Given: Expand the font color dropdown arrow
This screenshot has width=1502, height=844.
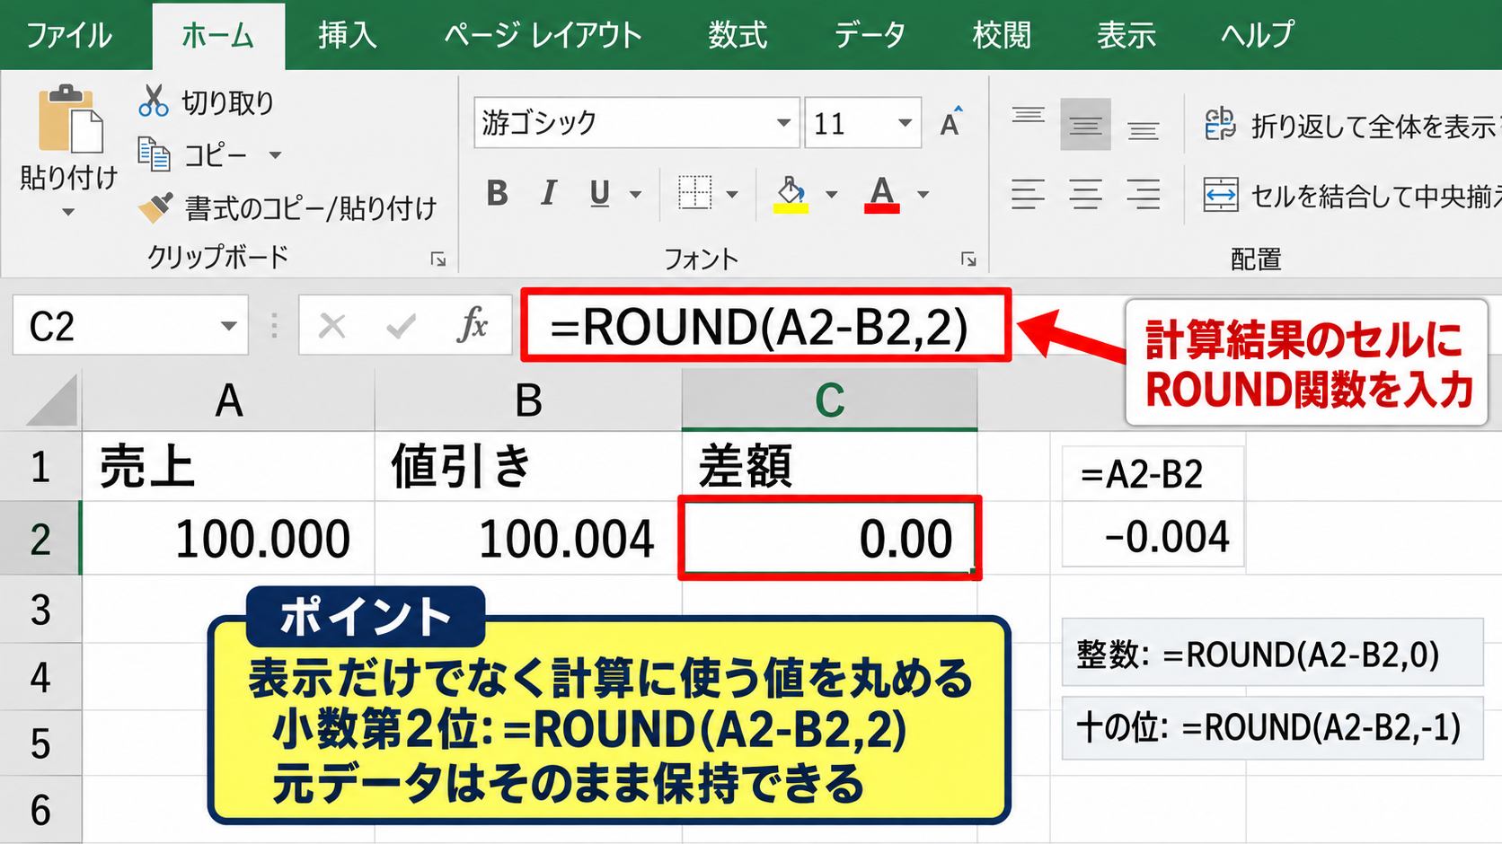Looking at the screenshot, I should (923, 194).
